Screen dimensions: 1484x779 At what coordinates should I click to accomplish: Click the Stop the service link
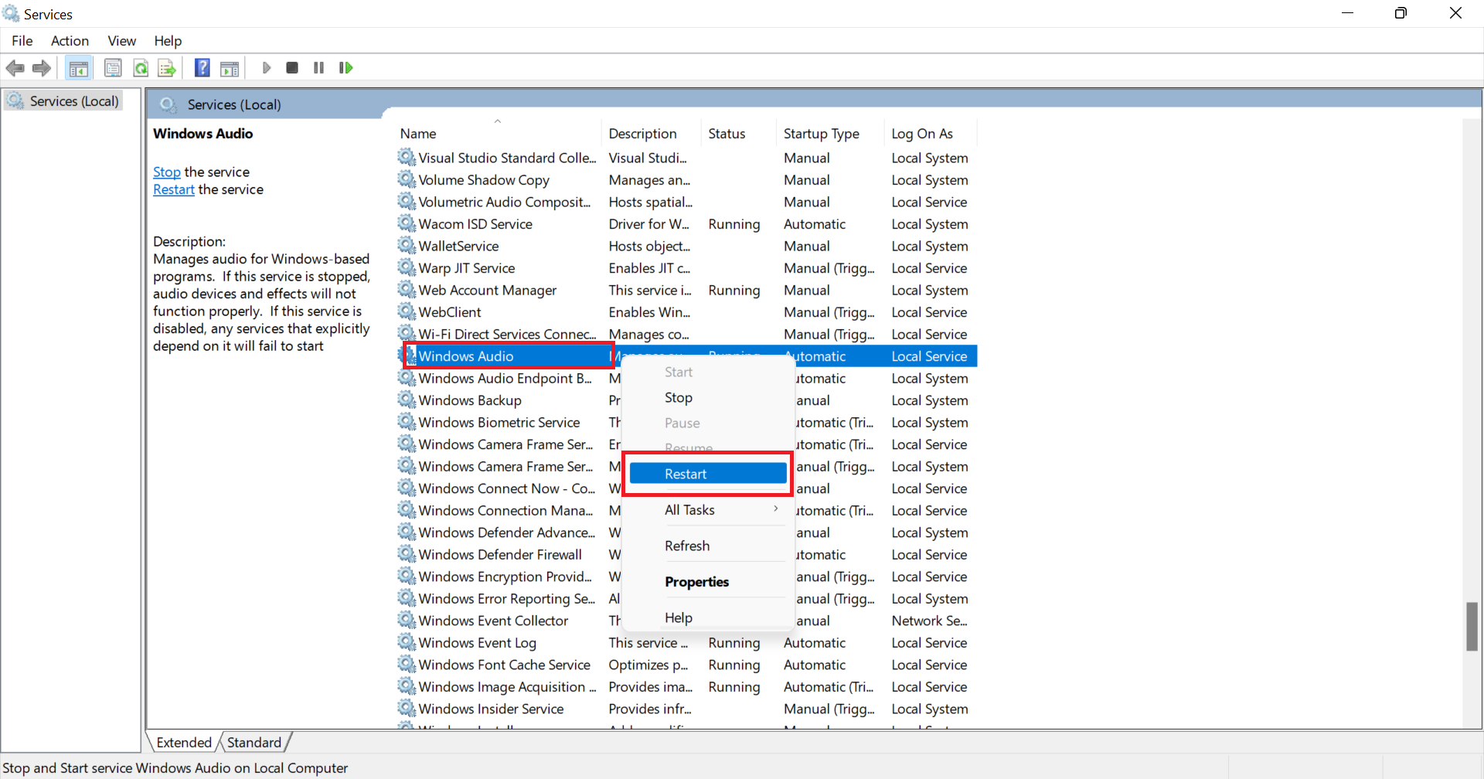166,172
